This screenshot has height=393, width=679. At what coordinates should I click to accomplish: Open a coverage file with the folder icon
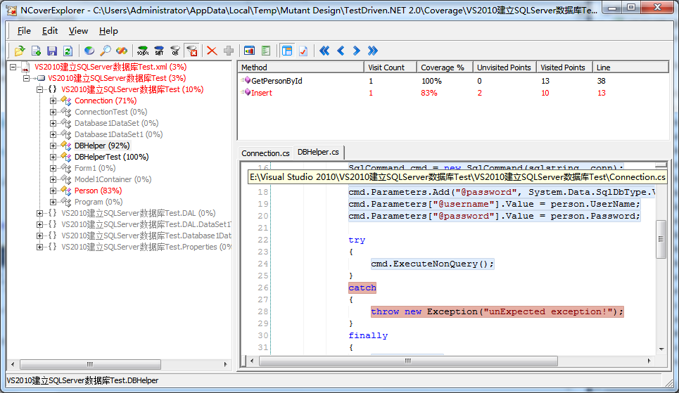click(20, 51)
